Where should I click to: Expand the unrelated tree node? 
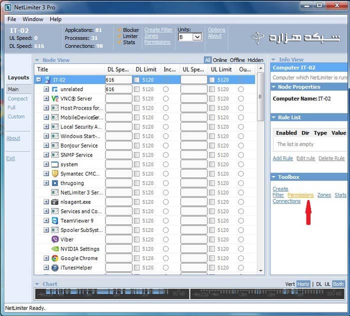pyautogui.click(x=46, y=89)
